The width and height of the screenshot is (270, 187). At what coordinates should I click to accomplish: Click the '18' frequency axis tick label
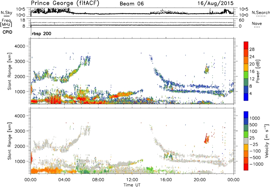23,20
